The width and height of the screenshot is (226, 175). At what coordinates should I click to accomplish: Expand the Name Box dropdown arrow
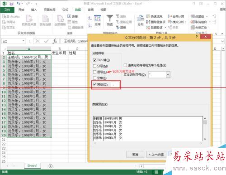point(24,41)
